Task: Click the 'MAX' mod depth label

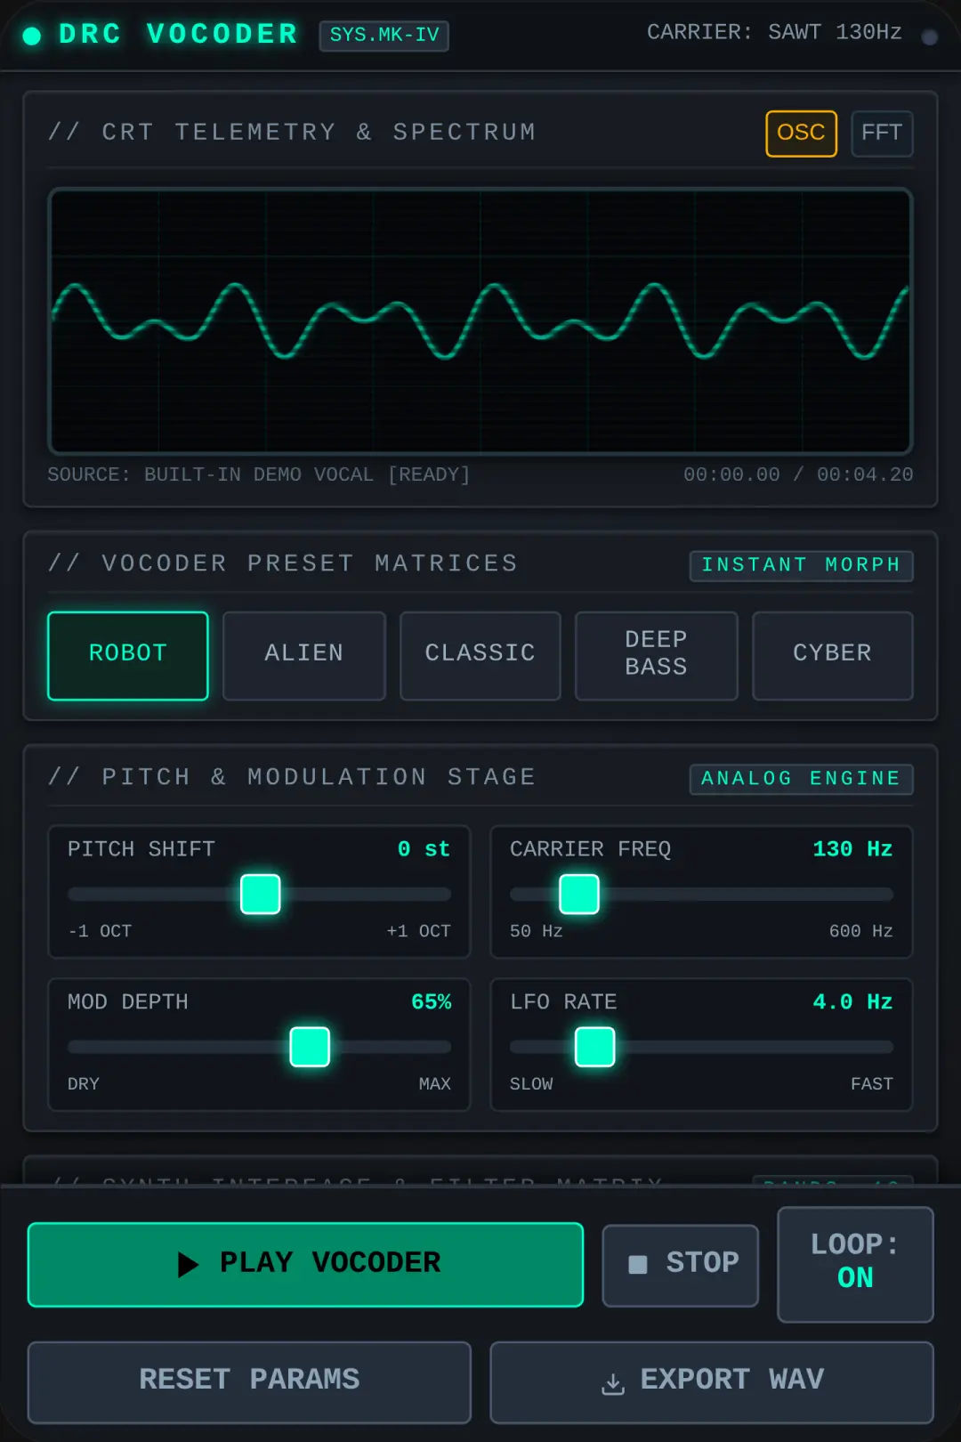Action: [x=435, y=1085]
